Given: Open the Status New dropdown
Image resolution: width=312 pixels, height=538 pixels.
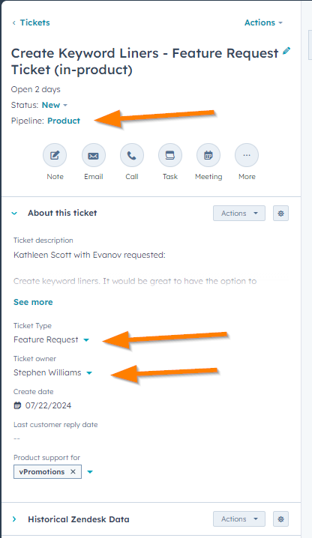Looking at the screenshot, I should point(55,105).
